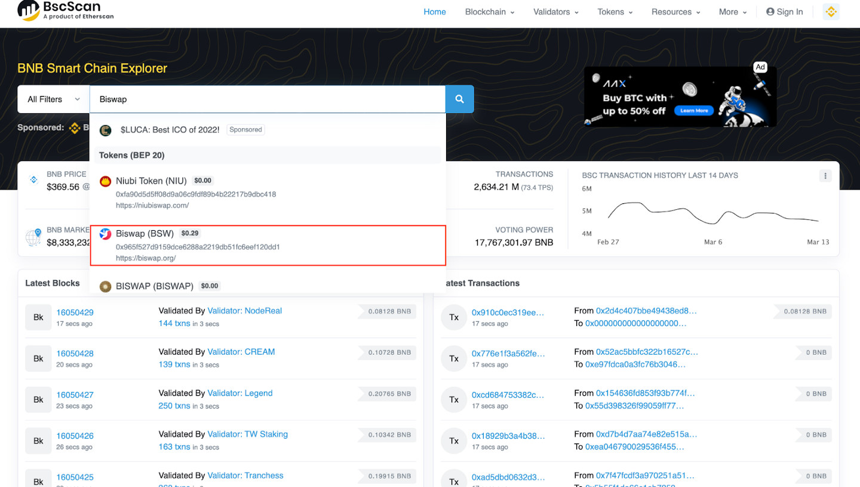860x487 pixels.
Task: Expand the Resources menu
Action: tap(676, 12)
